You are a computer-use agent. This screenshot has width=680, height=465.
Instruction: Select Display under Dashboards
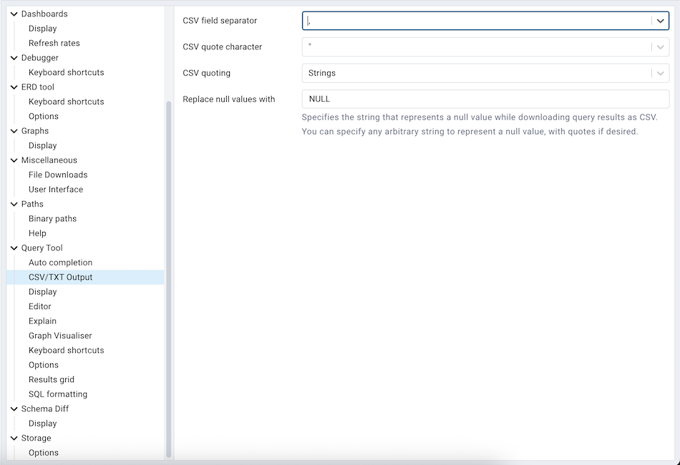click(42, 29)
